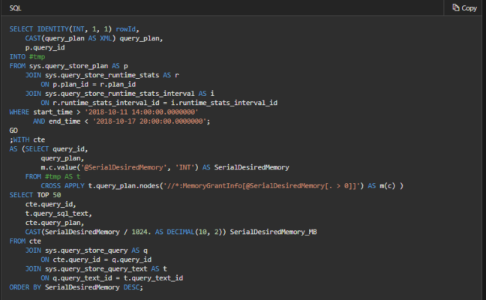Click the 'cte.query_id,' line
The width and height of the screenshot is (486, 300).
(x=50, y=205)
